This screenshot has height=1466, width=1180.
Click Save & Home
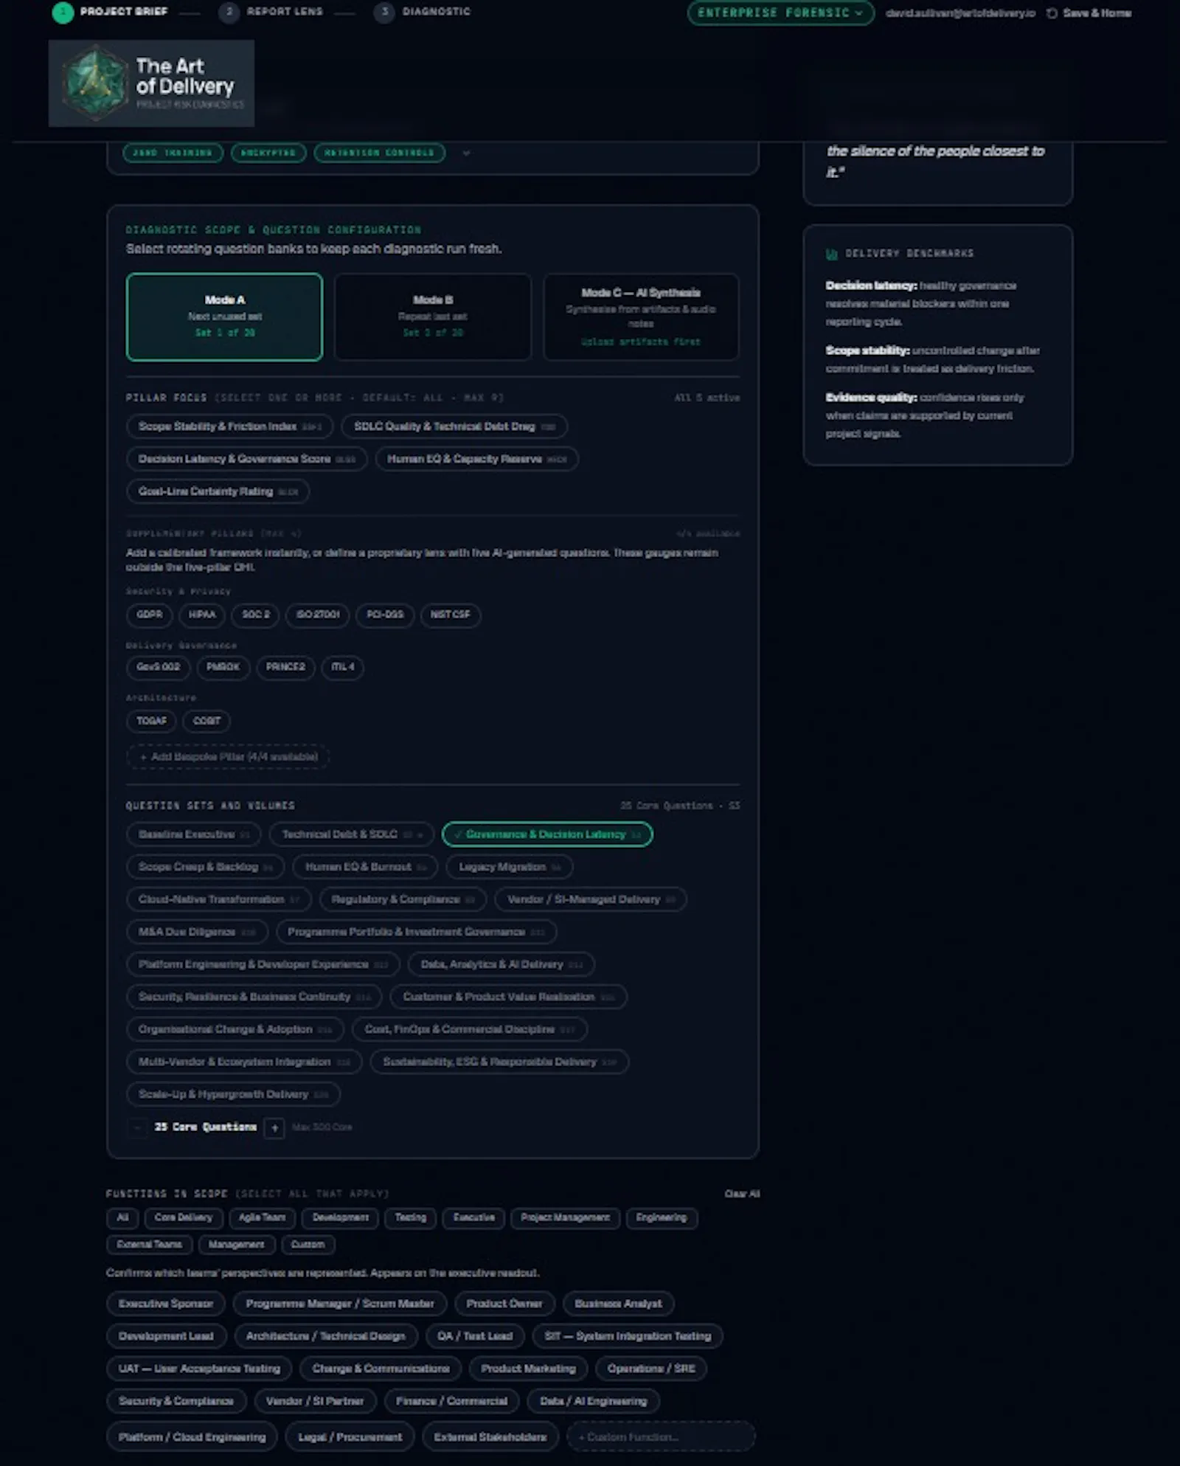click(x=1089, y=13)
